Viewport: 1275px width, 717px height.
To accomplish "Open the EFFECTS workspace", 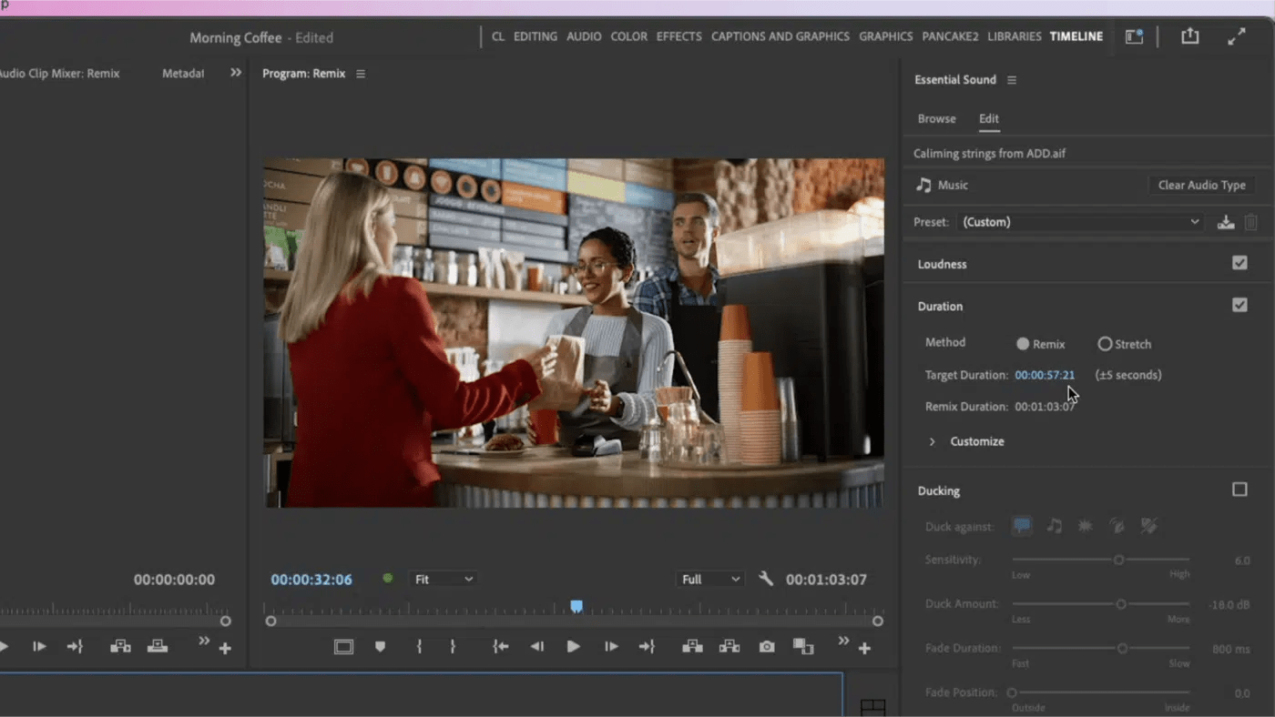I will (678, 36).
